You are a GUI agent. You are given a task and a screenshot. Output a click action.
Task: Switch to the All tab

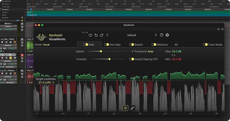click(176, 45)
